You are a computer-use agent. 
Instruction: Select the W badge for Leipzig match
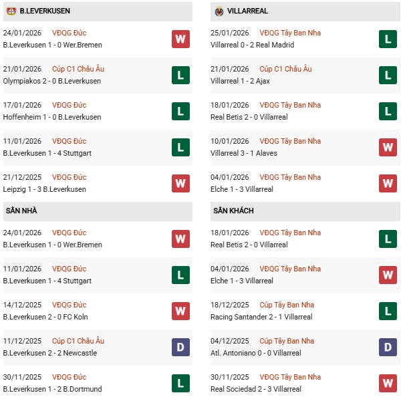click(180, 184)
